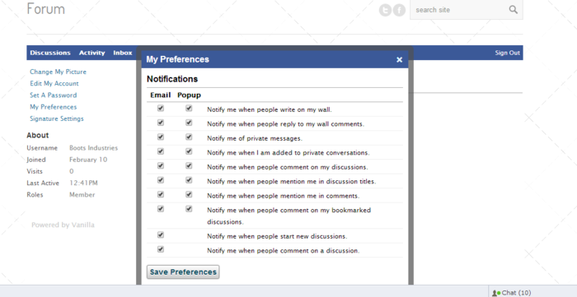Viewport: 577px width, 297px height.
Task: Click the Save Preferences button
Action: coord(183,272)
